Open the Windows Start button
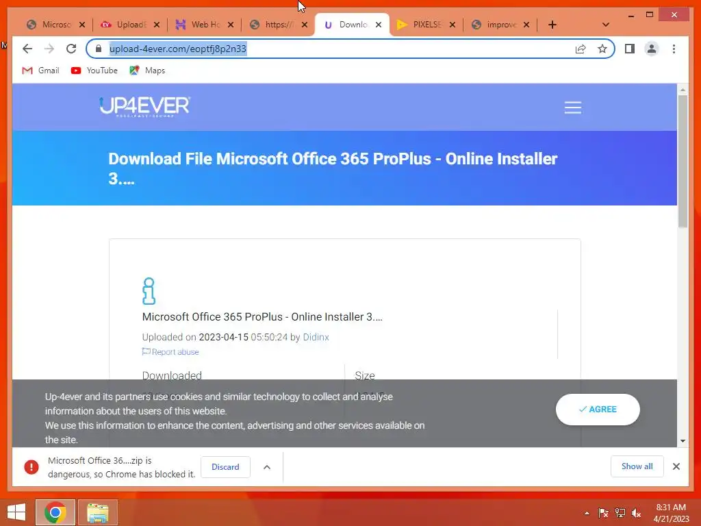 pos(16,512)
